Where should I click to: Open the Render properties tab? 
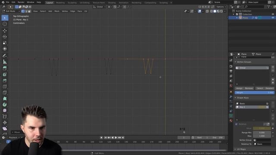tap(231, 66)
